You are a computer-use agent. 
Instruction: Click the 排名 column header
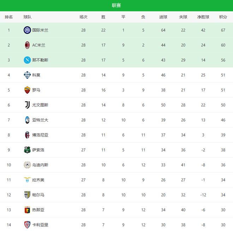click(x=9, y=17)
